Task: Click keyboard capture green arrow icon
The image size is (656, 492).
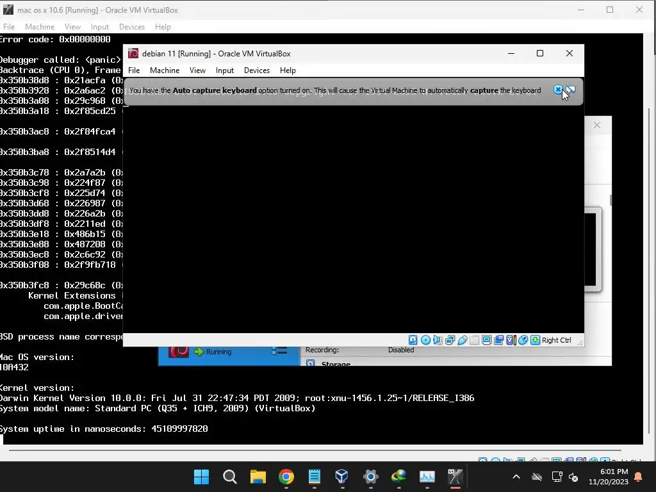Action: pos(535,340)
